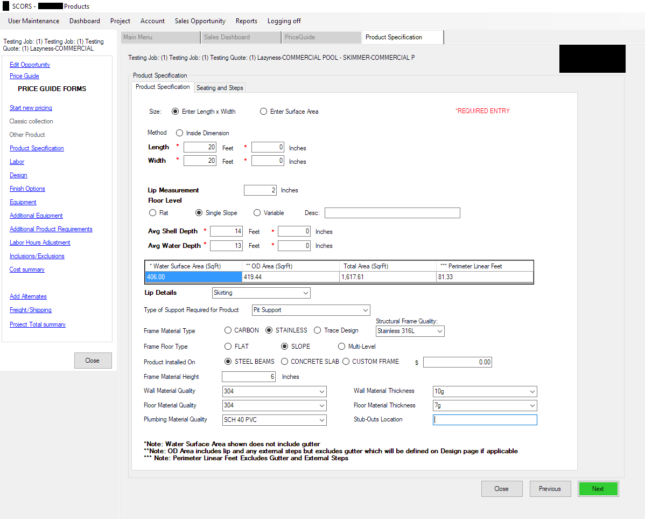This screenshot has width=645, height=519.
Task: Select Enter Surface Area radio button
Action: (x=263, y=112)
